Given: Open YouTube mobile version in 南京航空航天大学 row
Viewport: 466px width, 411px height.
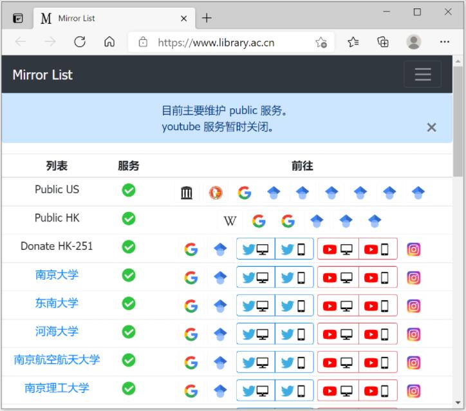Looking at the screenshot, I should (x=377, y=363).
